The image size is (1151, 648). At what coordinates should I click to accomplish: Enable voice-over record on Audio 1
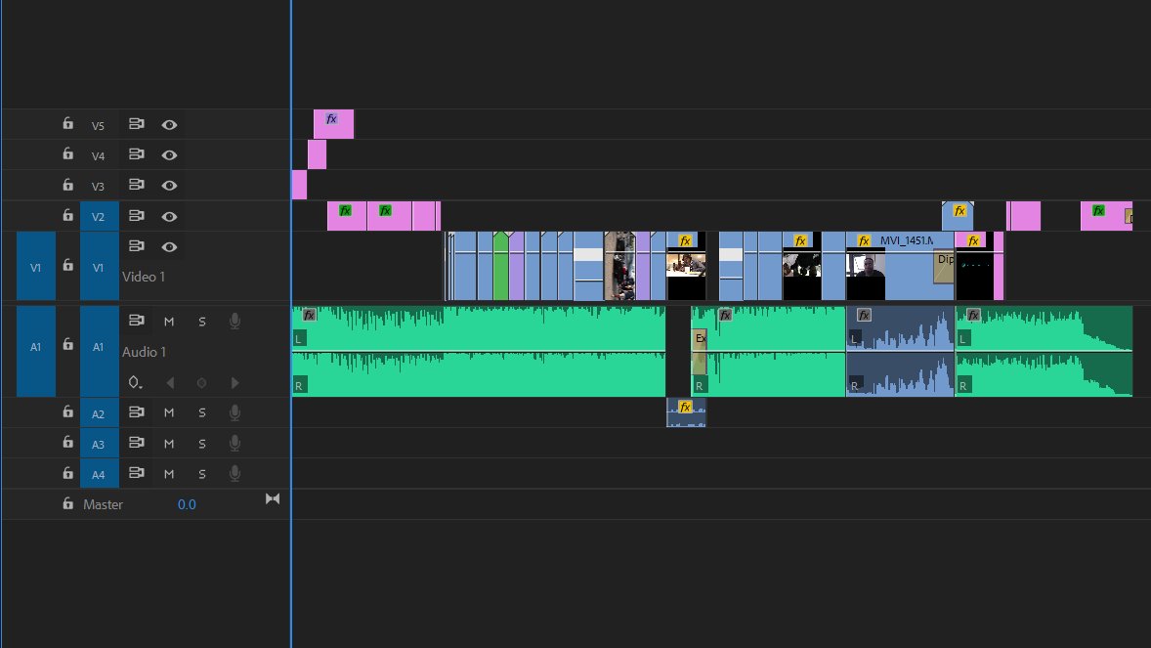click(x=234, y=321)
